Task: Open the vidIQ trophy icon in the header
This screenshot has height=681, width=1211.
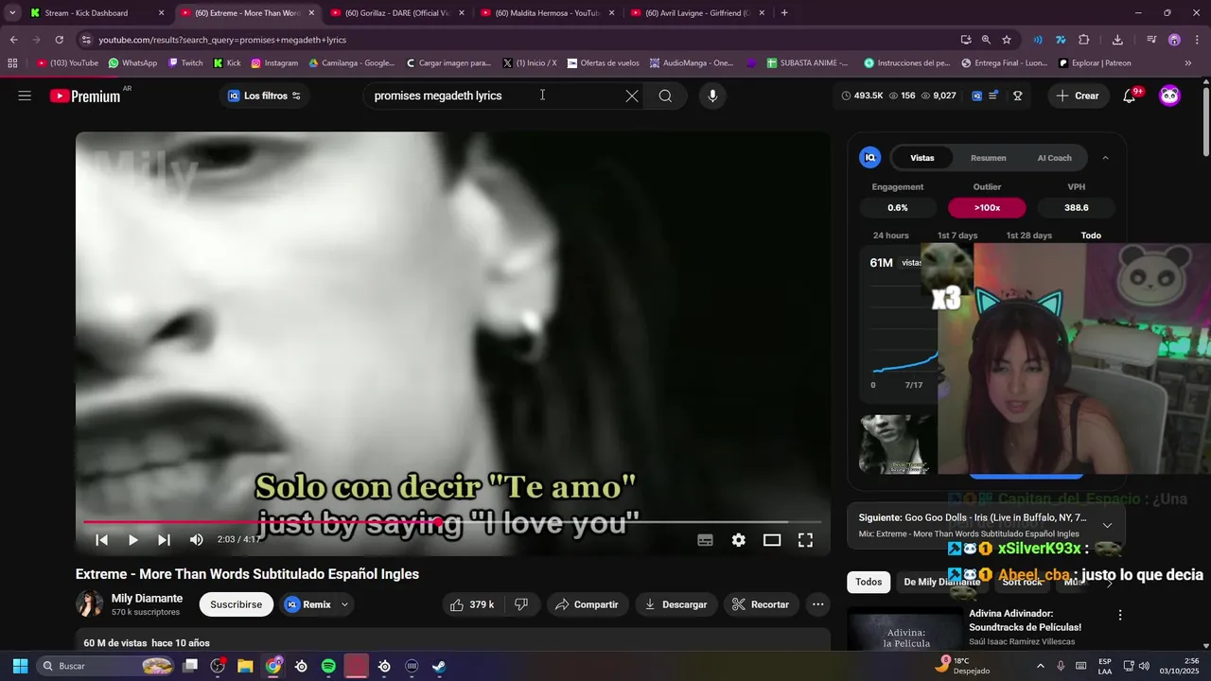Action: point(1018,96)
